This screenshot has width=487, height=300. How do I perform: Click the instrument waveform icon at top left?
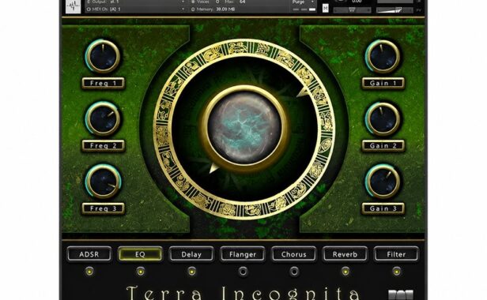click(x=74, y=6)
